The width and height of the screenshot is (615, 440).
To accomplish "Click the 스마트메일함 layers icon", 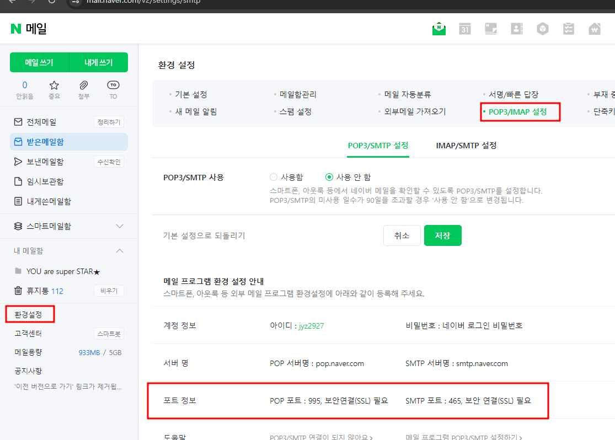I will pyautogui.click(x=18, y=226).
